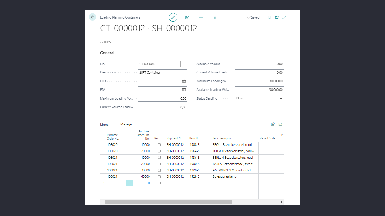This screenshot has width=385, height=216.
Task: Click Bureaudraailamp description cell
Action: pyautogui.click(x=235, y=177)
